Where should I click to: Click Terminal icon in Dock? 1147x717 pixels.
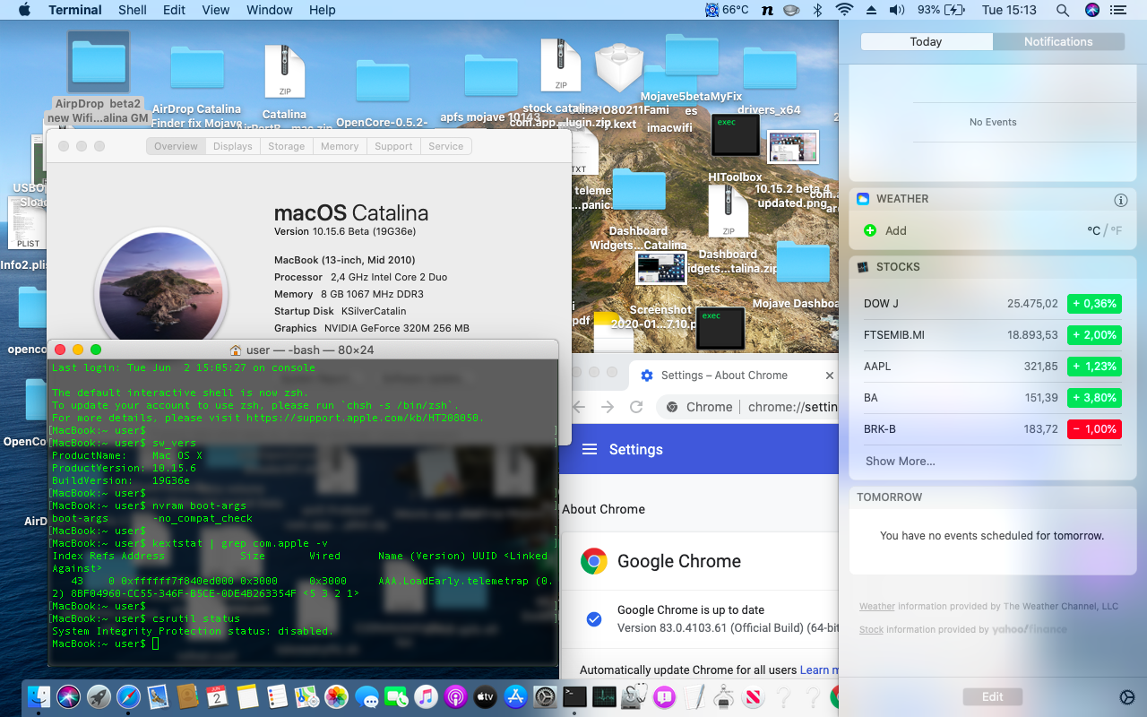[574, 696]
